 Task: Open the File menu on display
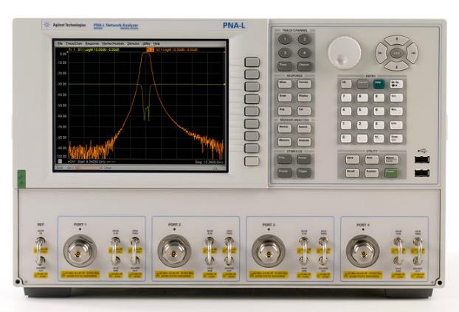click(61, 44)
